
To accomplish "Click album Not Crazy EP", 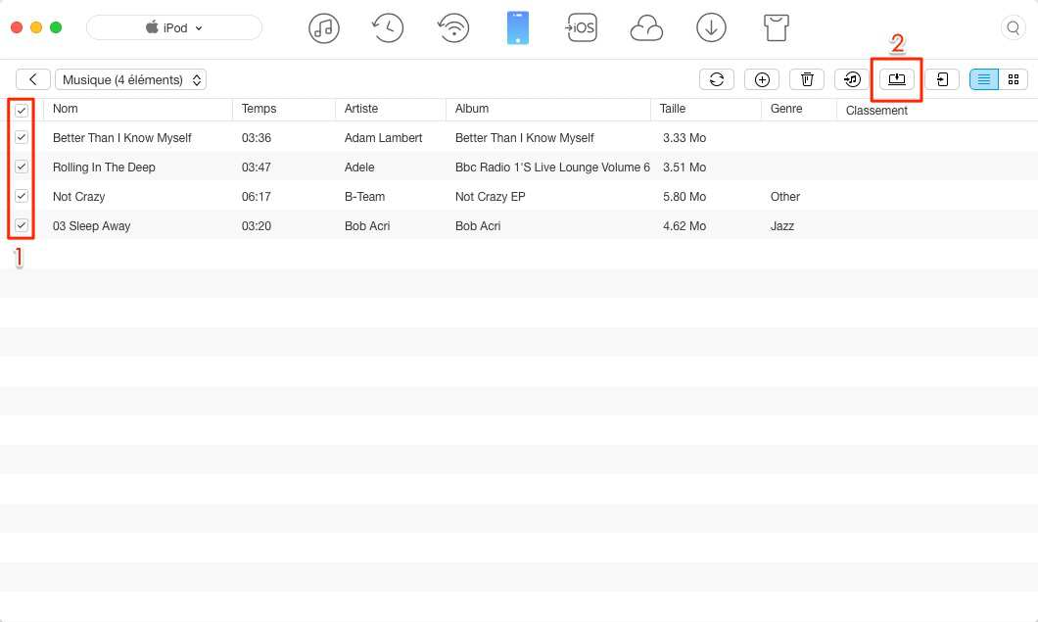I will click(x=491, y=197).
